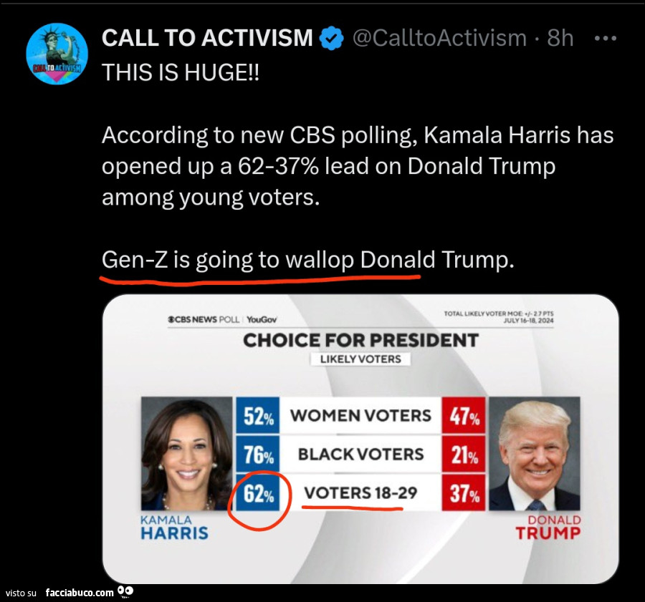Click the Call to Activism profile avatar
The width and height of the screenshot is (645, 602).
[x=57, y=54]
